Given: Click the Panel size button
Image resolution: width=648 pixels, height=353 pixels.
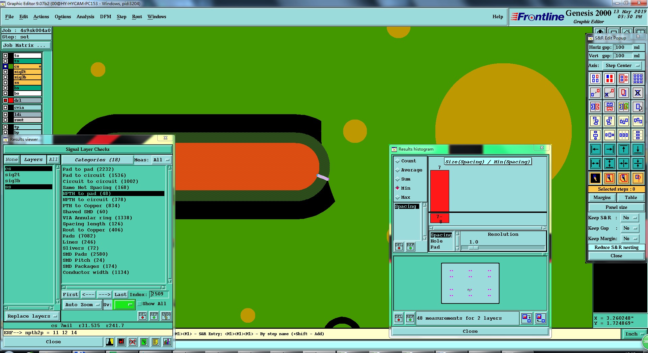Looking at the screenshot, I should pyautogui.click(x=616, y=207).
